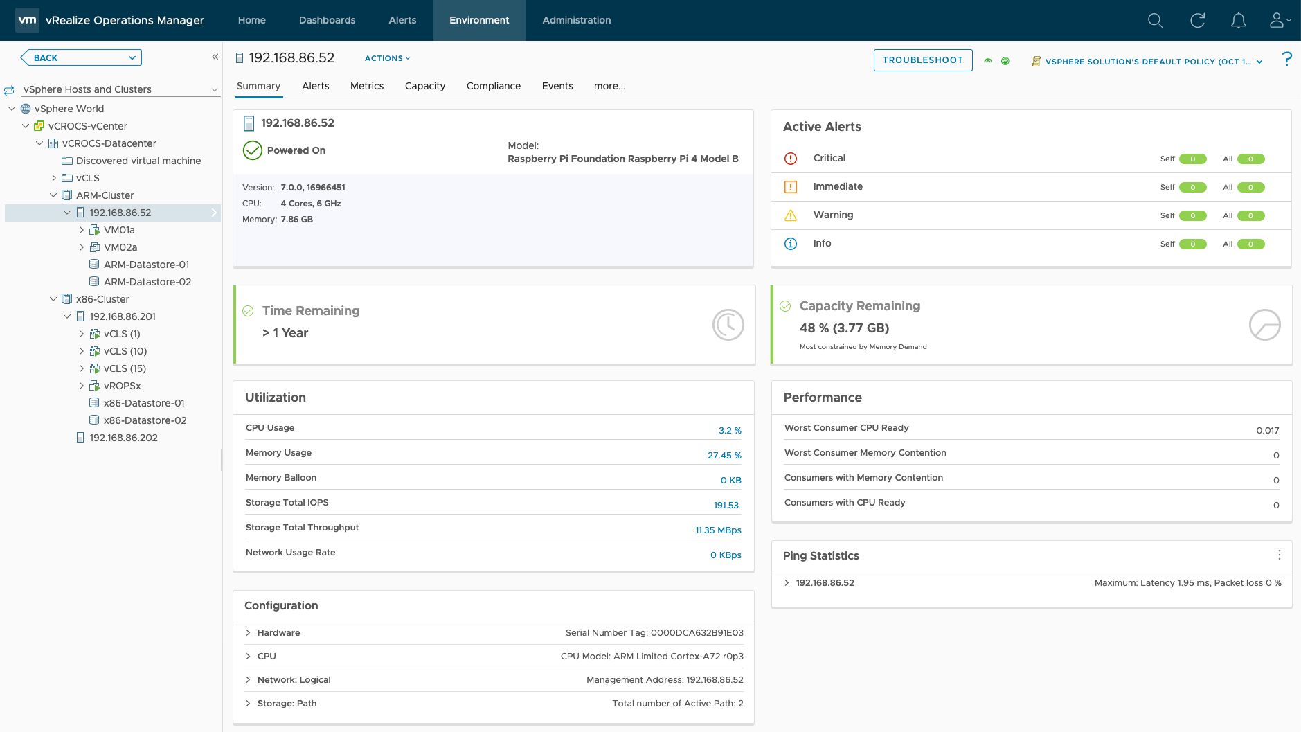This screenshot has width=1301, height=732.
Task: Click the help question mark icon
Action: tap(1286, 60)
